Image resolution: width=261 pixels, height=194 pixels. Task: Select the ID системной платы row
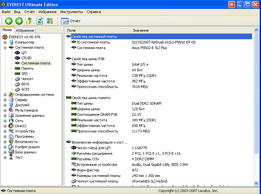point(158,42)
